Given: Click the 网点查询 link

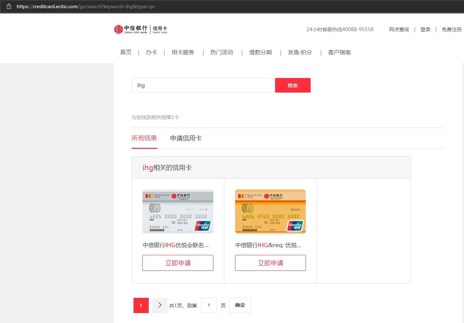Looking at the screenshot, I should (x=399, y=29).
